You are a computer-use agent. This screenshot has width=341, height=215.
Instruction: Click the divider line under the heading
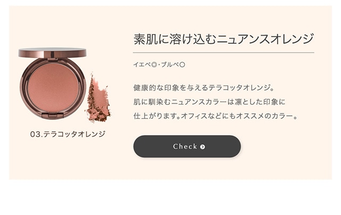click(x=224, y=53)
